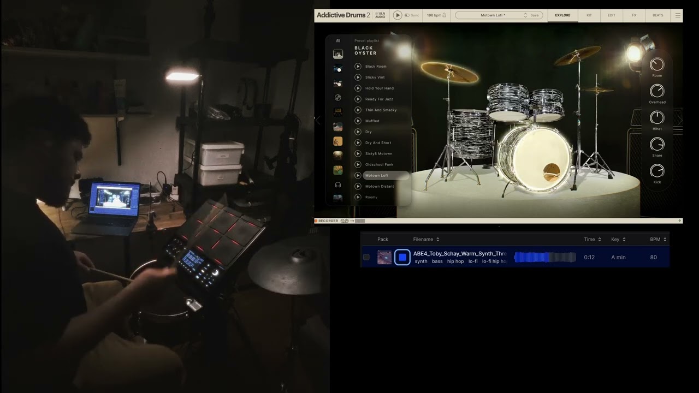
Task: Click the Snare level knob
Action: [657, 145]
